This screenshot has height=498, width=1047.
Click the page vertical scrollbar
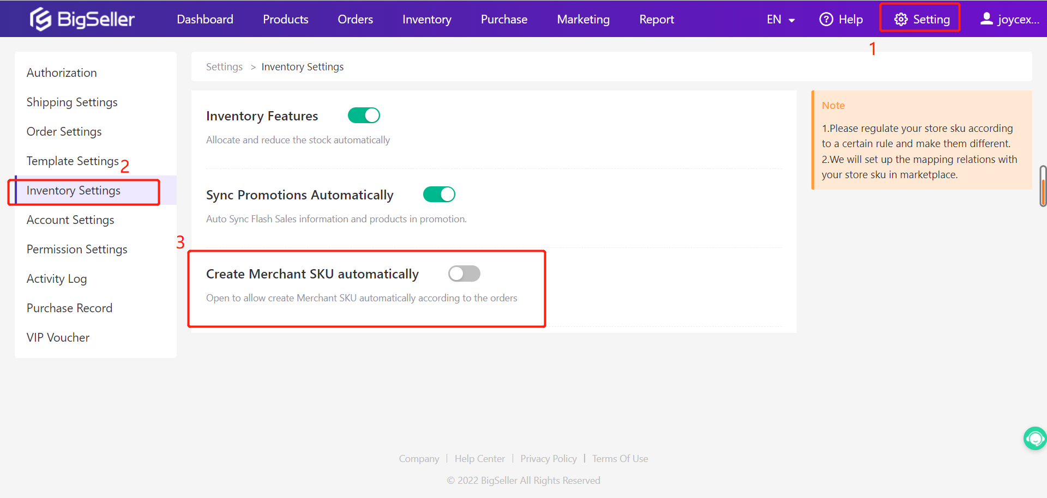(1043, 186)
